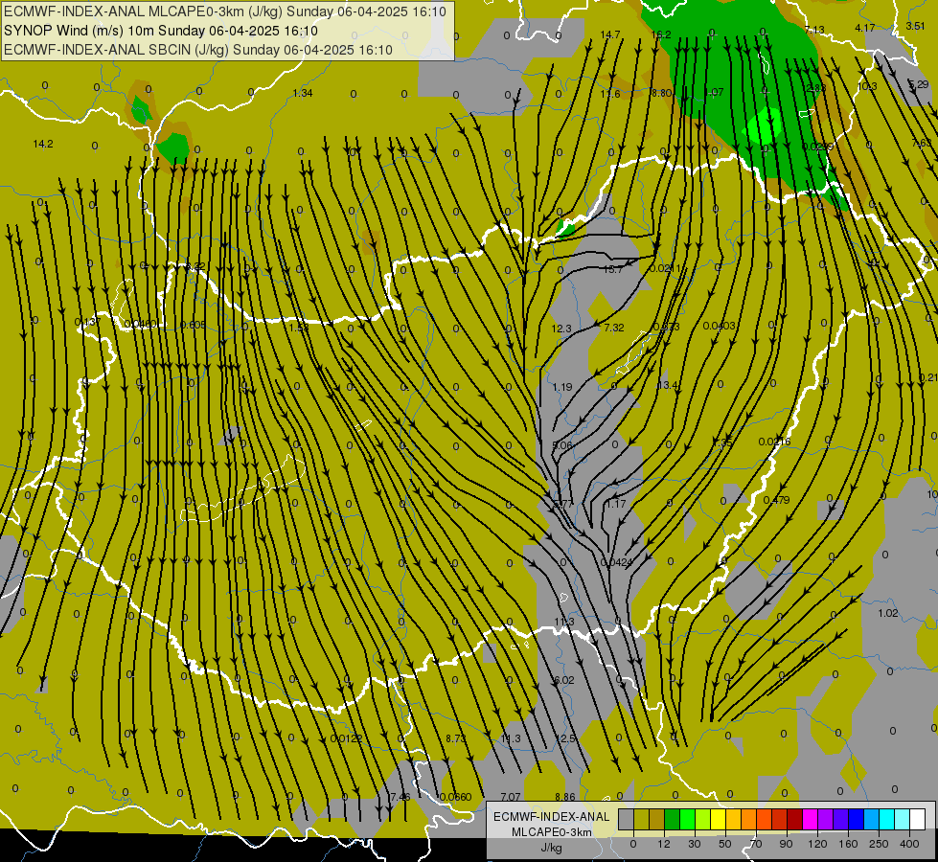The height and width of the screenshot is (862, 938).
Task: Select the dark green legend swatch
Action: pos(672,819)
